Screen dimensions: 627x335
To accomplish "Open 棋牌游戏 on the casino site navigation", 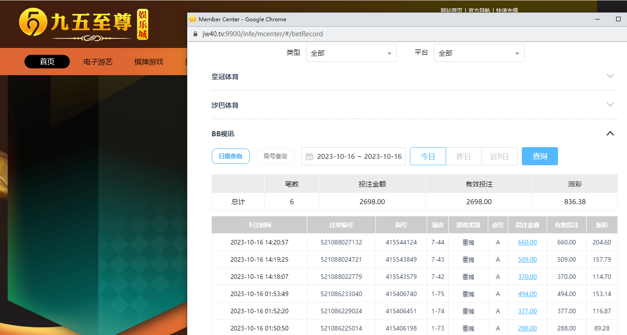I will pos(149,62).
